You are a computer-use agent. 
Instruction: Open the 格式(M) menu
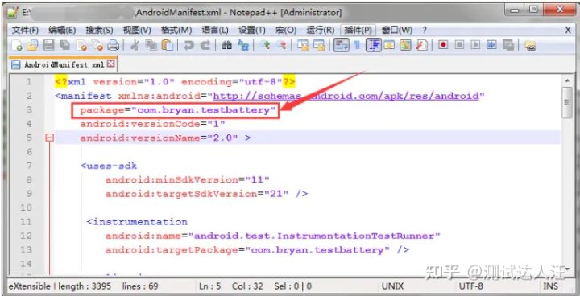pyautogui.click(x=176, y=30)
